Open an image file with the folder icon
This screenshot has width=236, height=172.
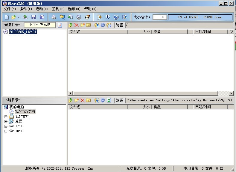coord(14,17)
